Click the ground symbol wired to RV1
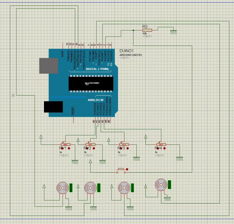234x224 pixels. tap(75, 162)
